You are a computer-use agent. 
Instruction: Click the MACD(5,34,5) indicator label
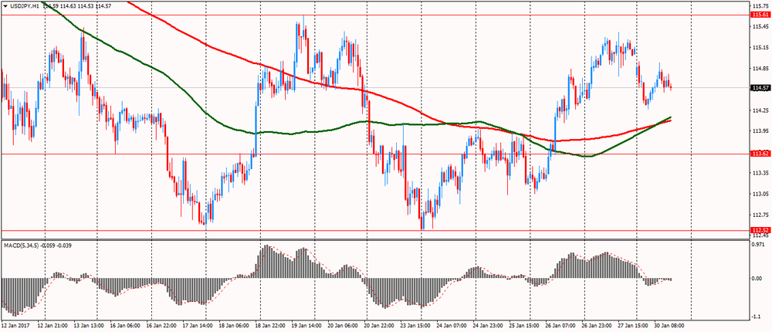pos(20,245)
